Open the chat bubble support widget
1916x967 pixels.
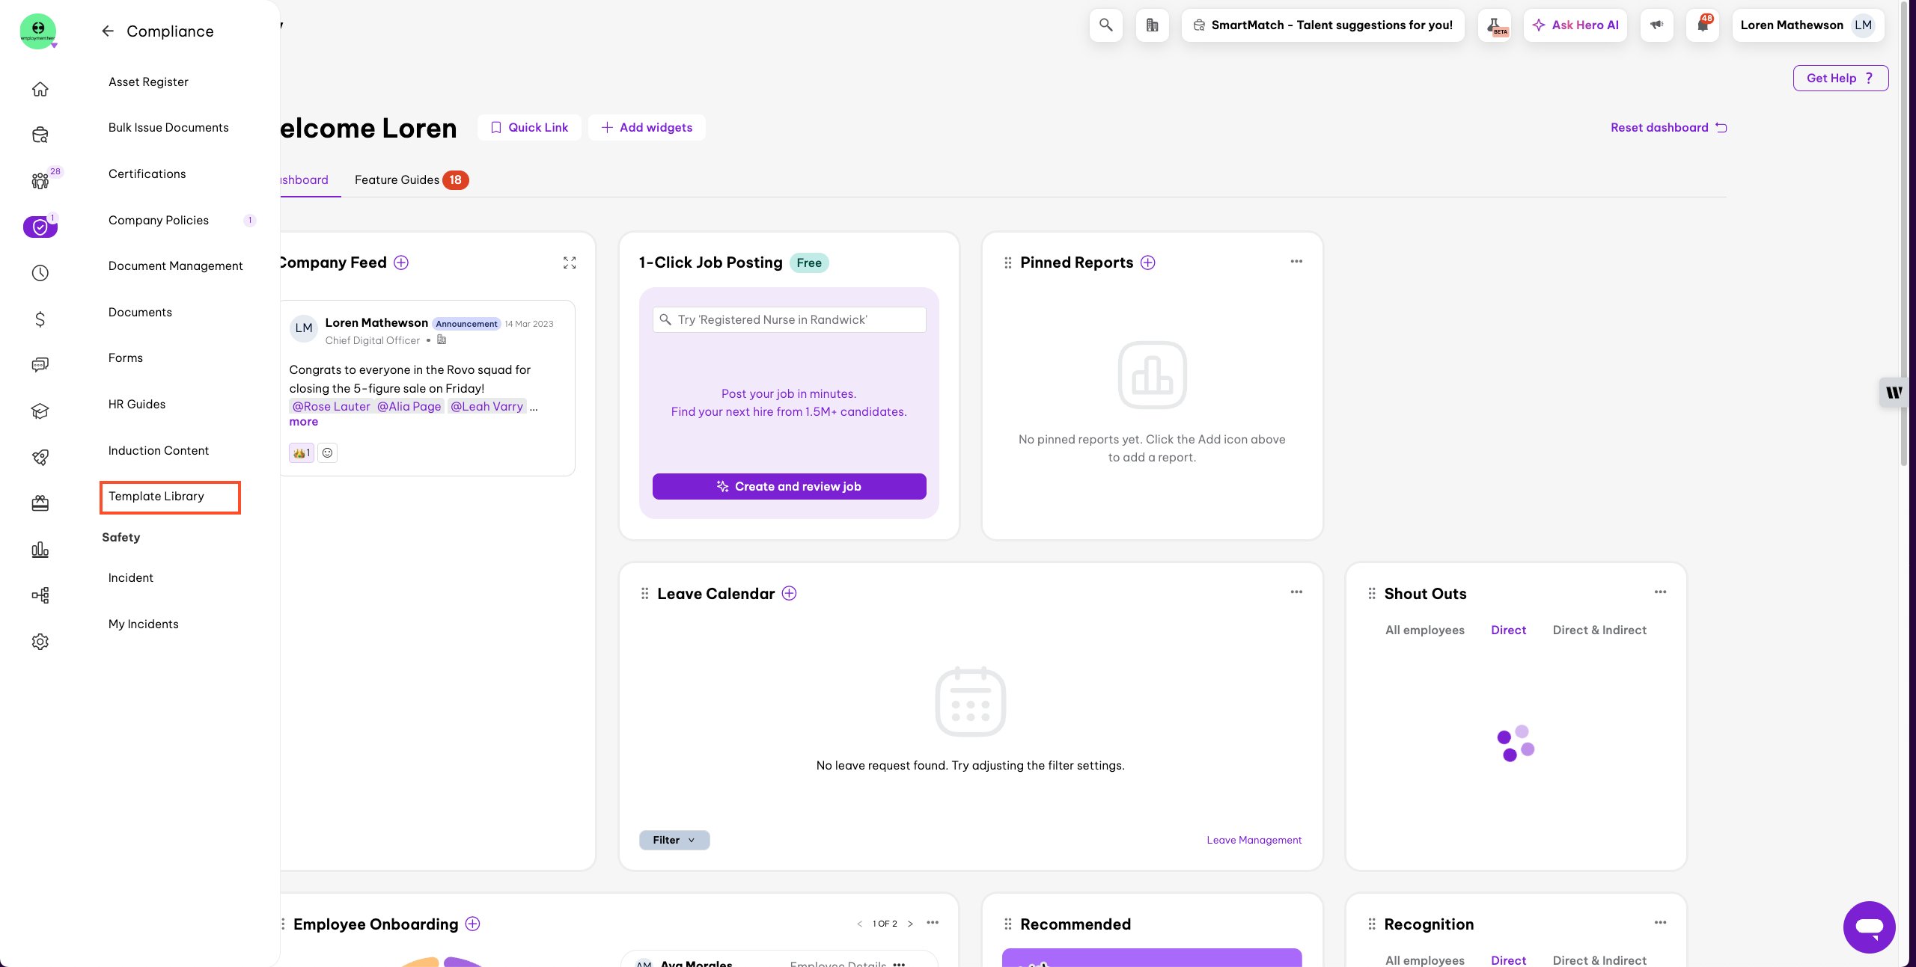pyautogui.click(x=1869, y=927)
